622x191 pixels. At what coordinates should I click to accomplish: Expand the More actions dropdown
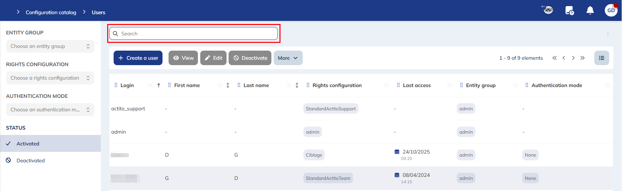[x=288, y=58]
